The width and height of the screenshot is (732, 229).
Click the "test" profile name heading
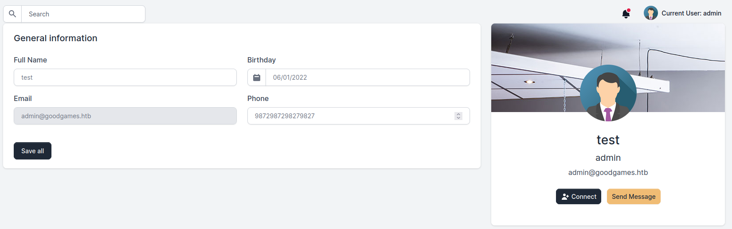pos(608,140)
